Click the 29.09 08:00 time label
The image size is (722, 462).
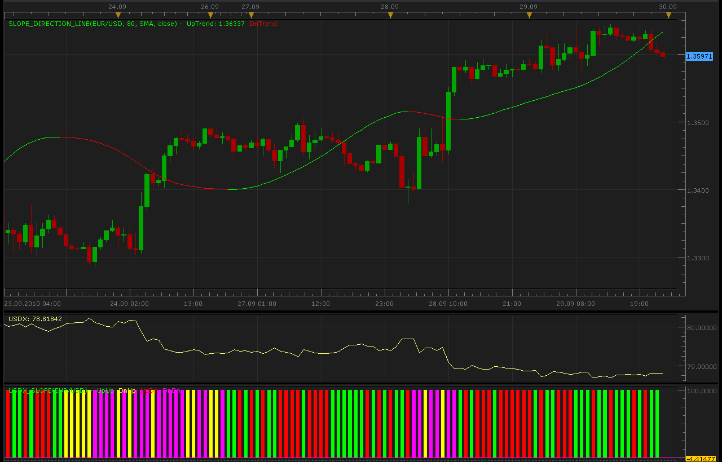click(575, 304)
